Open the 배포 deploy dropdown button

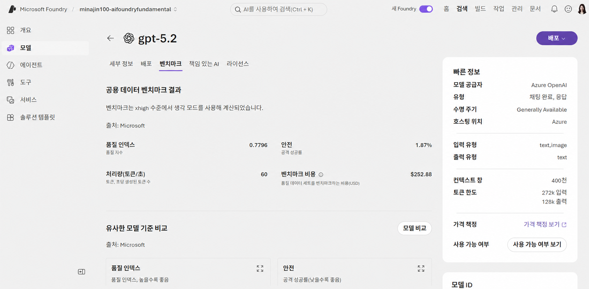(x=557, y=38)
